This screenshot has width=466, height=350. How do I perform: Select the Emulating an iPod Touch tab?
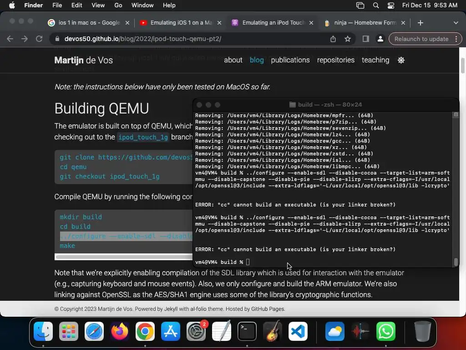[273, 23]
